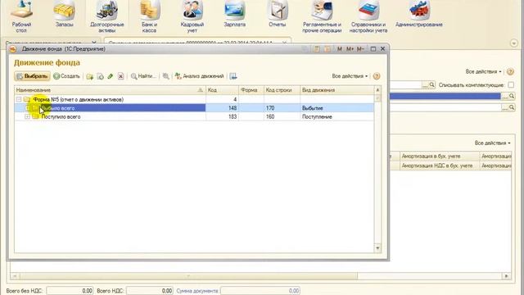
Task: Open the Долгосрочные активы section
Action: (107, 16)
